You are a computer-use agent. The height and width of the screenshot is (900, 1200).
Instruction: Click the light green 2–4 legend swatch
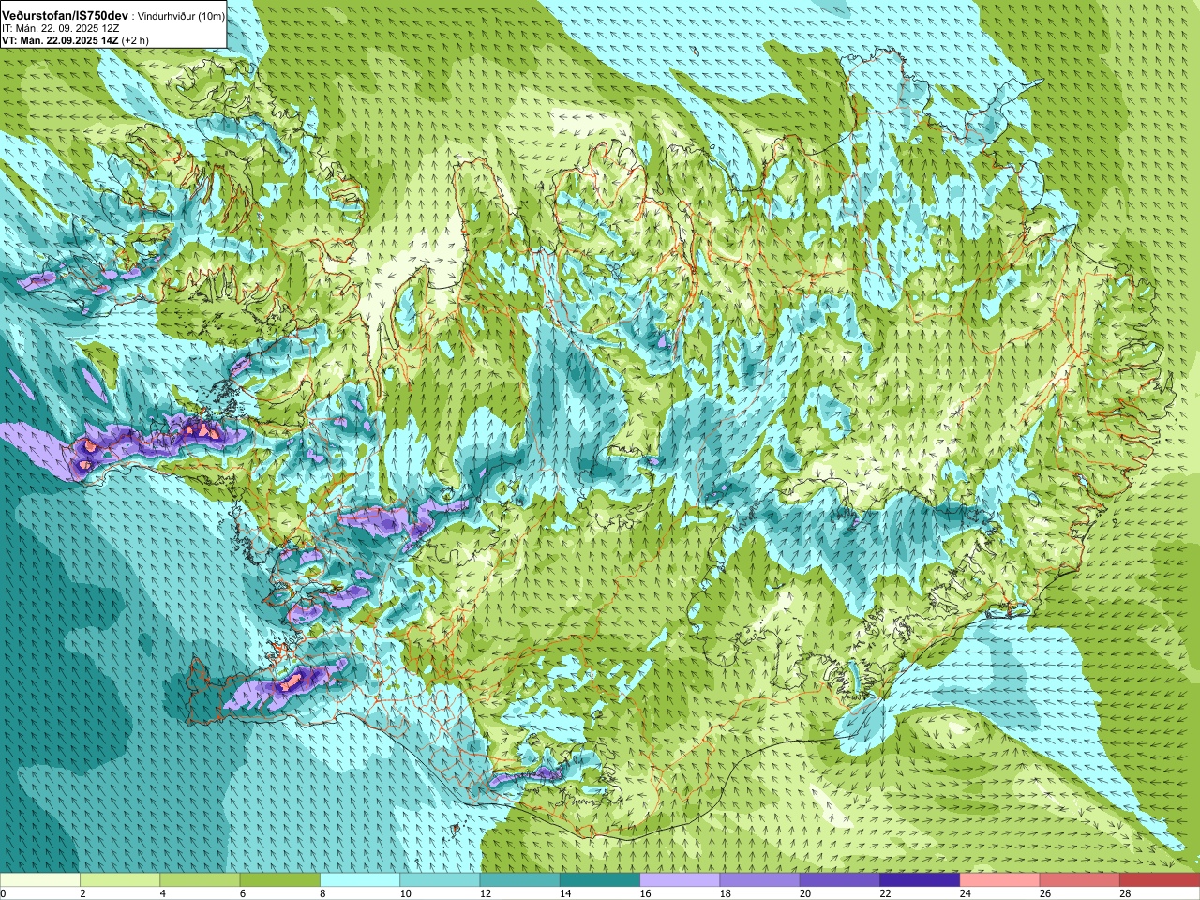click(x=120, y=880)
